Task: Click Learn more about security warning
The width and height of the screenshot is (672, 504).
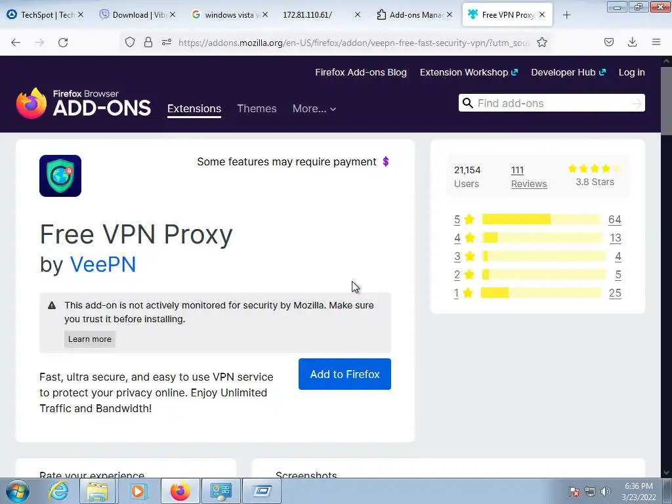Action: click(x=89, y=339)
